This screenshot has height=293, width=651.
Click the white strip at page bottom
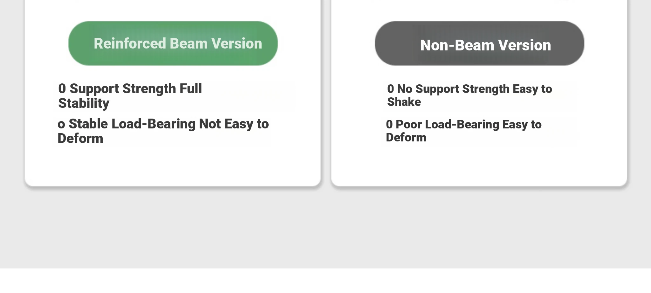325,281
